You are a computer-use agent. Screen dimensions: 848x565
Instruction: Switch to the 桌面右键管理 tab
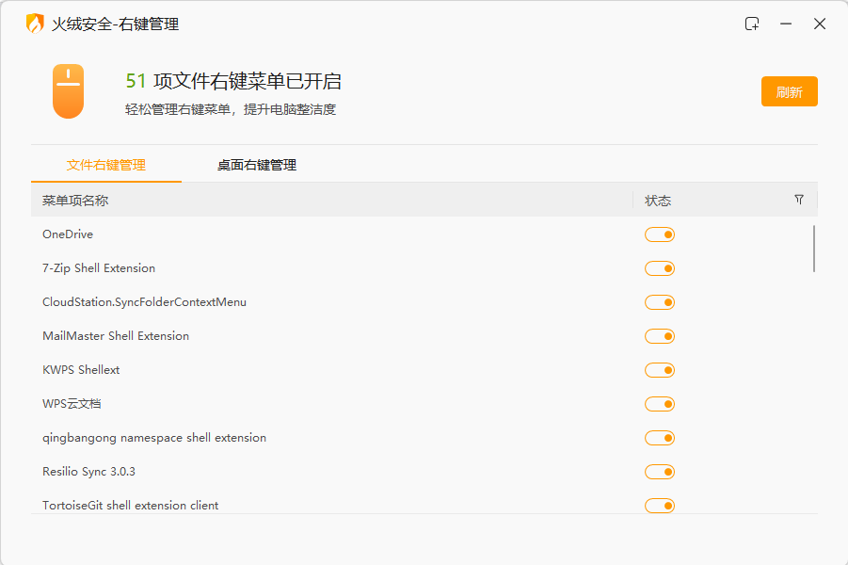[x=257, y=165]
